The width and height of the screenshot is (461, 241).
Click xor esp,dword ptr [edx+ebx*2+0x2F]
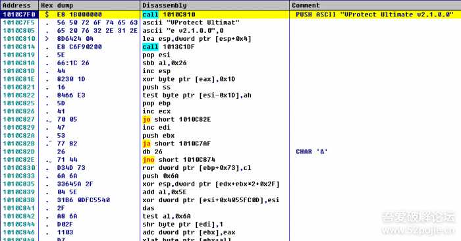[211, 184]
